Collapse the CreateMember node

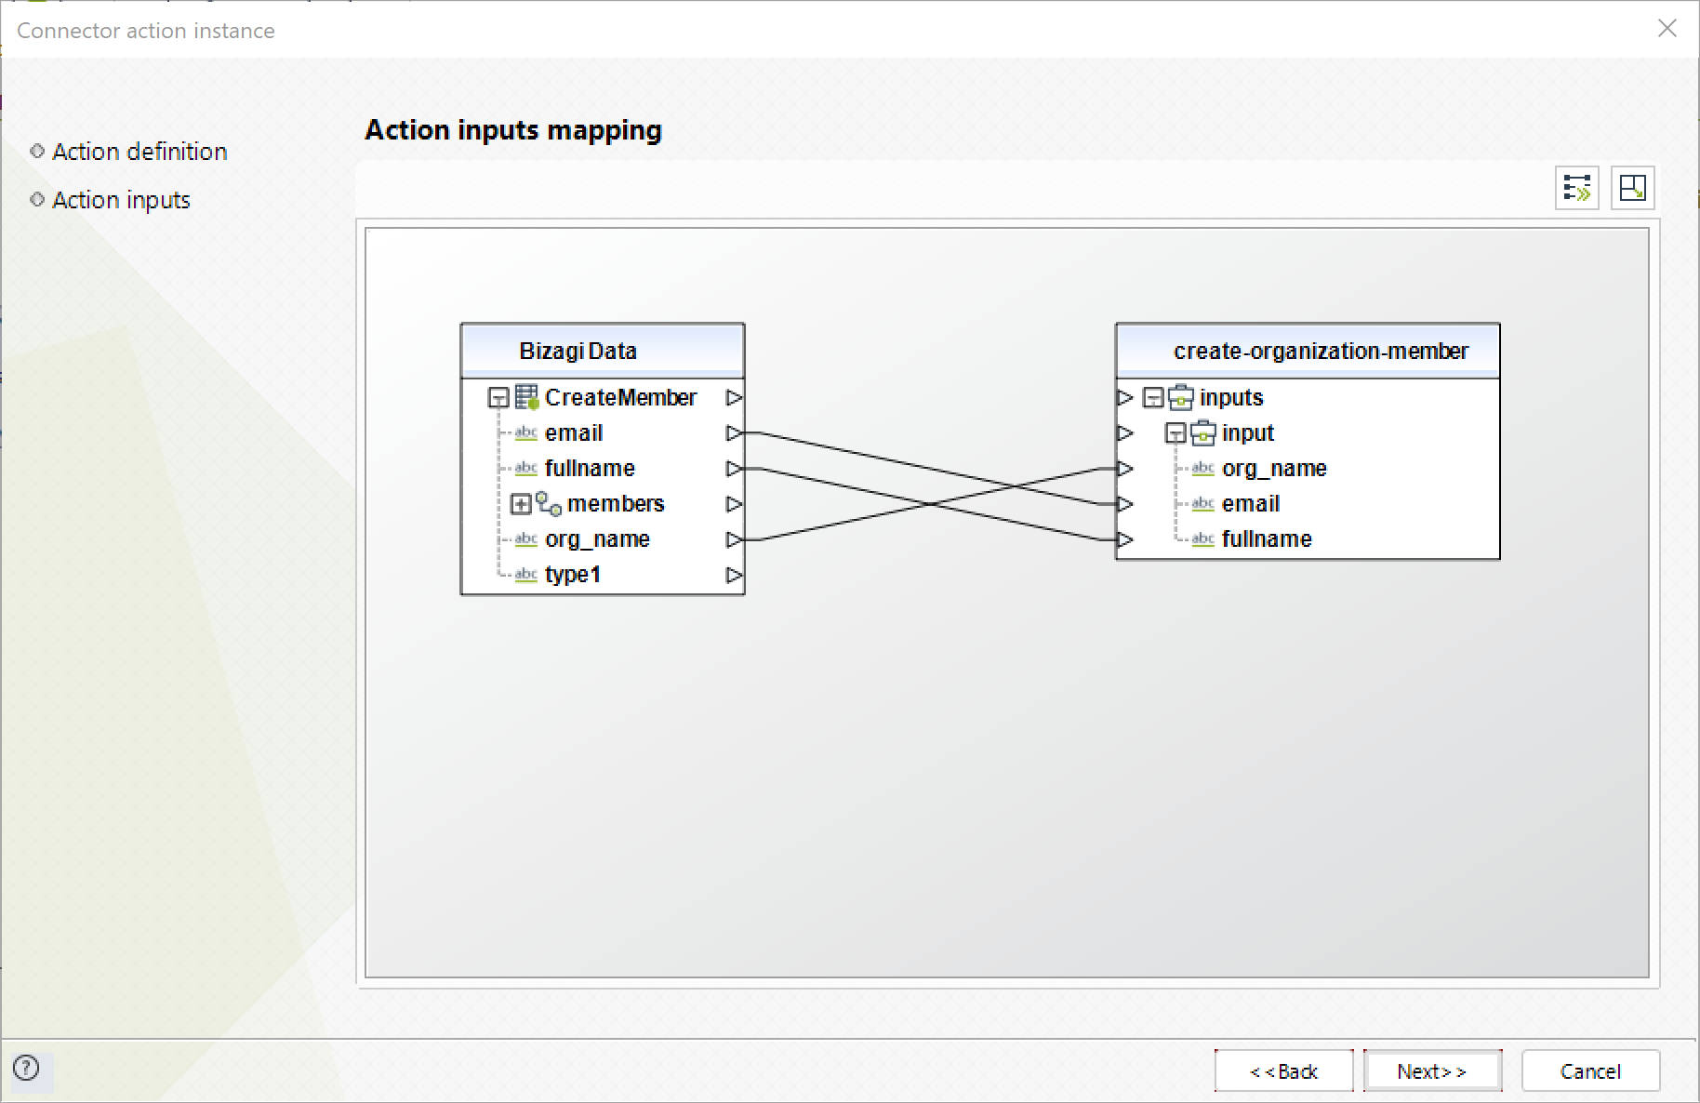click(498, 398)
